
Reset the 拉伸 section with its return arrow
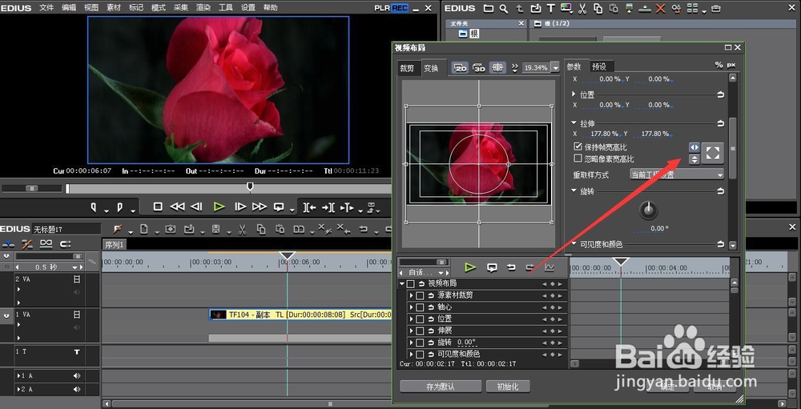(x=720, y=123)
